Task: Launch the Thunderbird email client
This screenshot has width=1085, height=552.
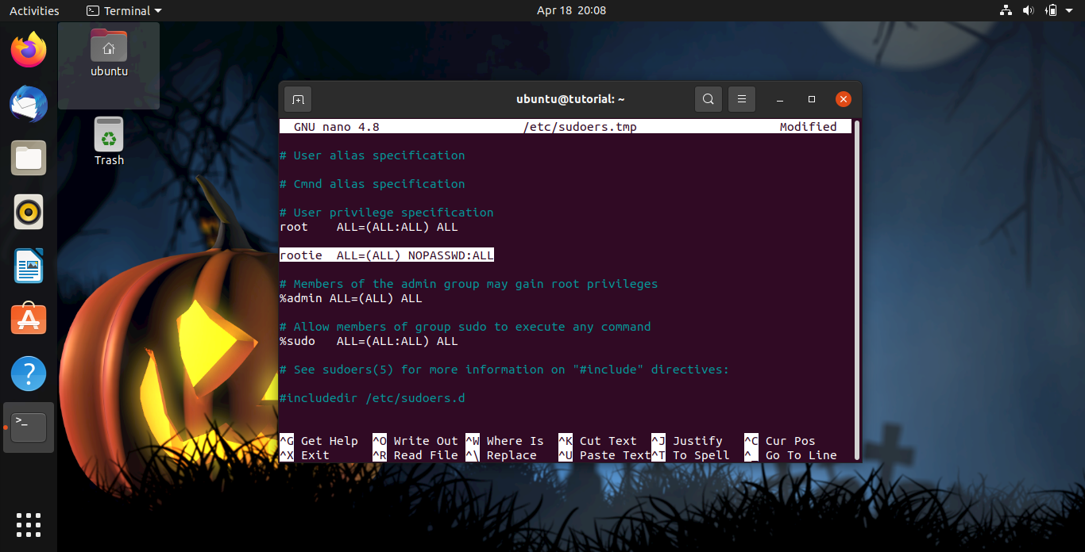Action: (28, 104)
